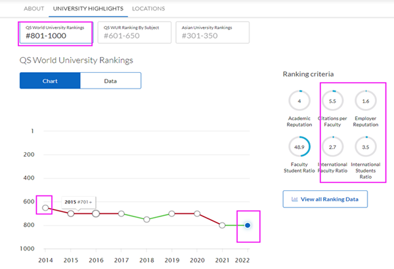394x269 pixels.
Task: Select the 2014 data point on chart
Action: pyautogui.click(x=45, y=208)
